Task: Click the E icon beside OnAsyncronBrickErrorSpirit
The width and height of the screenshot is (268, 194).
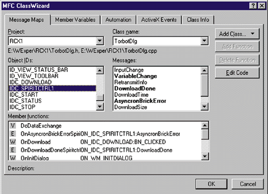Action: coord(13,133)
